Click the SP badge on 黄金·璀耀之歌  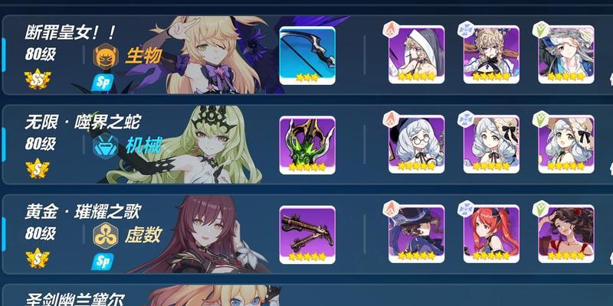click(103, 262)
